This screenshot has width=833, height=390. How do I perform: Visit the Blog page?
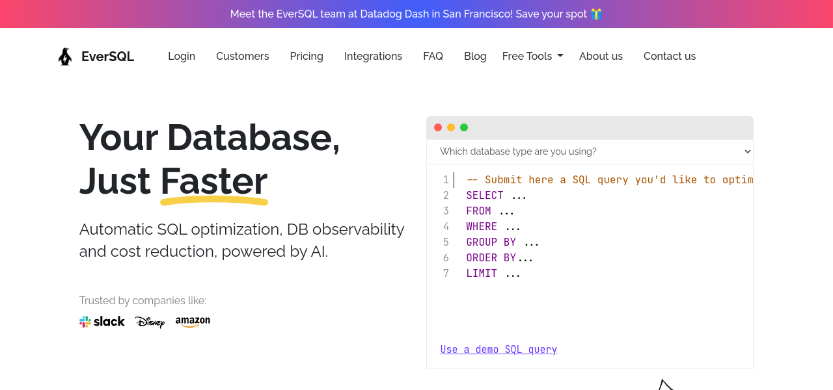(x=475, y=57)
